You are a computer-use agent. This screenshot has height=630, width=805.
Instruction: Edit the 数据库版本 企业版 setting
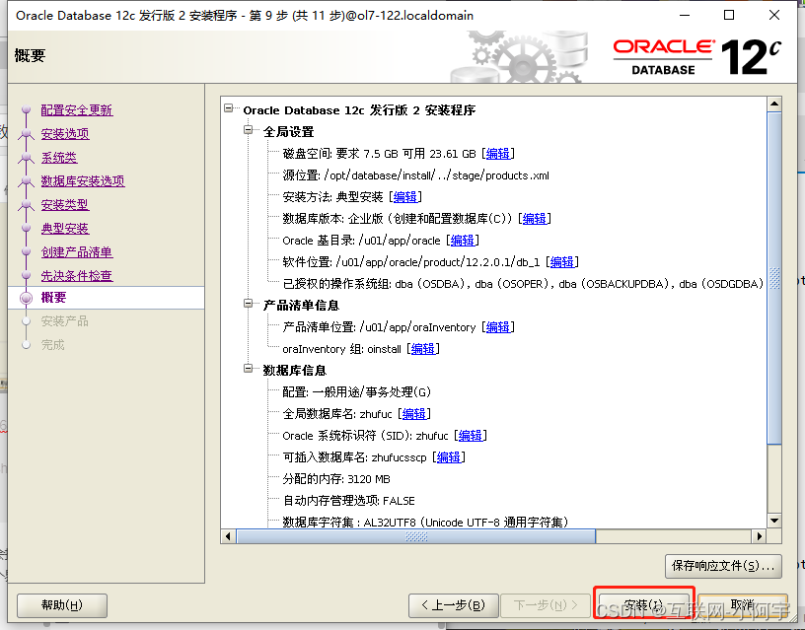[x=534, y=219]
